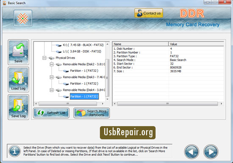Viewport: 233px width, 163px height.
Task: Click the Disk3 removable media icon
Action: coord(59,77)
